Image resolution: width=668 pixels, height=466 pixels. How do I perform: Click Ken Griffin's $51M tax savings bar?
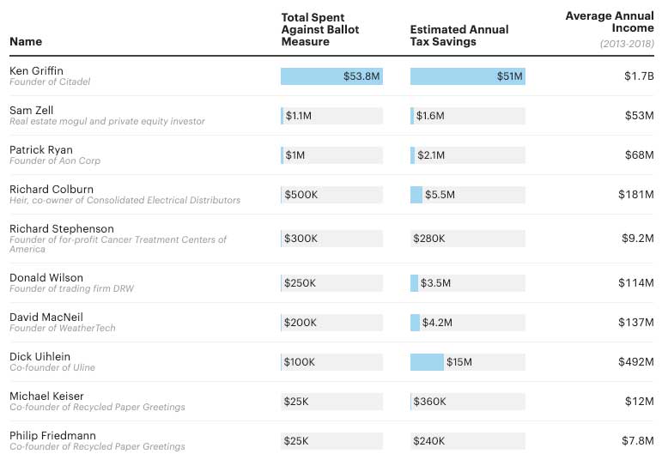[468, 76]
